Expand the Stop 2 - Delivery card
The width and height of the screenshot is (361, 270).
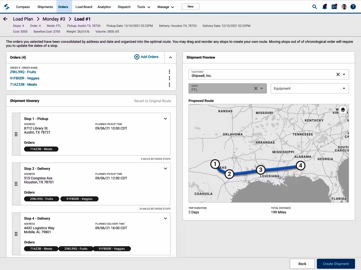[165, 169]
